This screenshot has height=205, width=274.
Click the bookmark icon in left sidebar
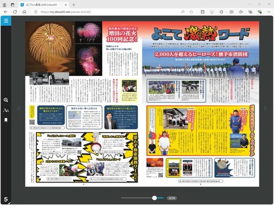tap(6, 120)
